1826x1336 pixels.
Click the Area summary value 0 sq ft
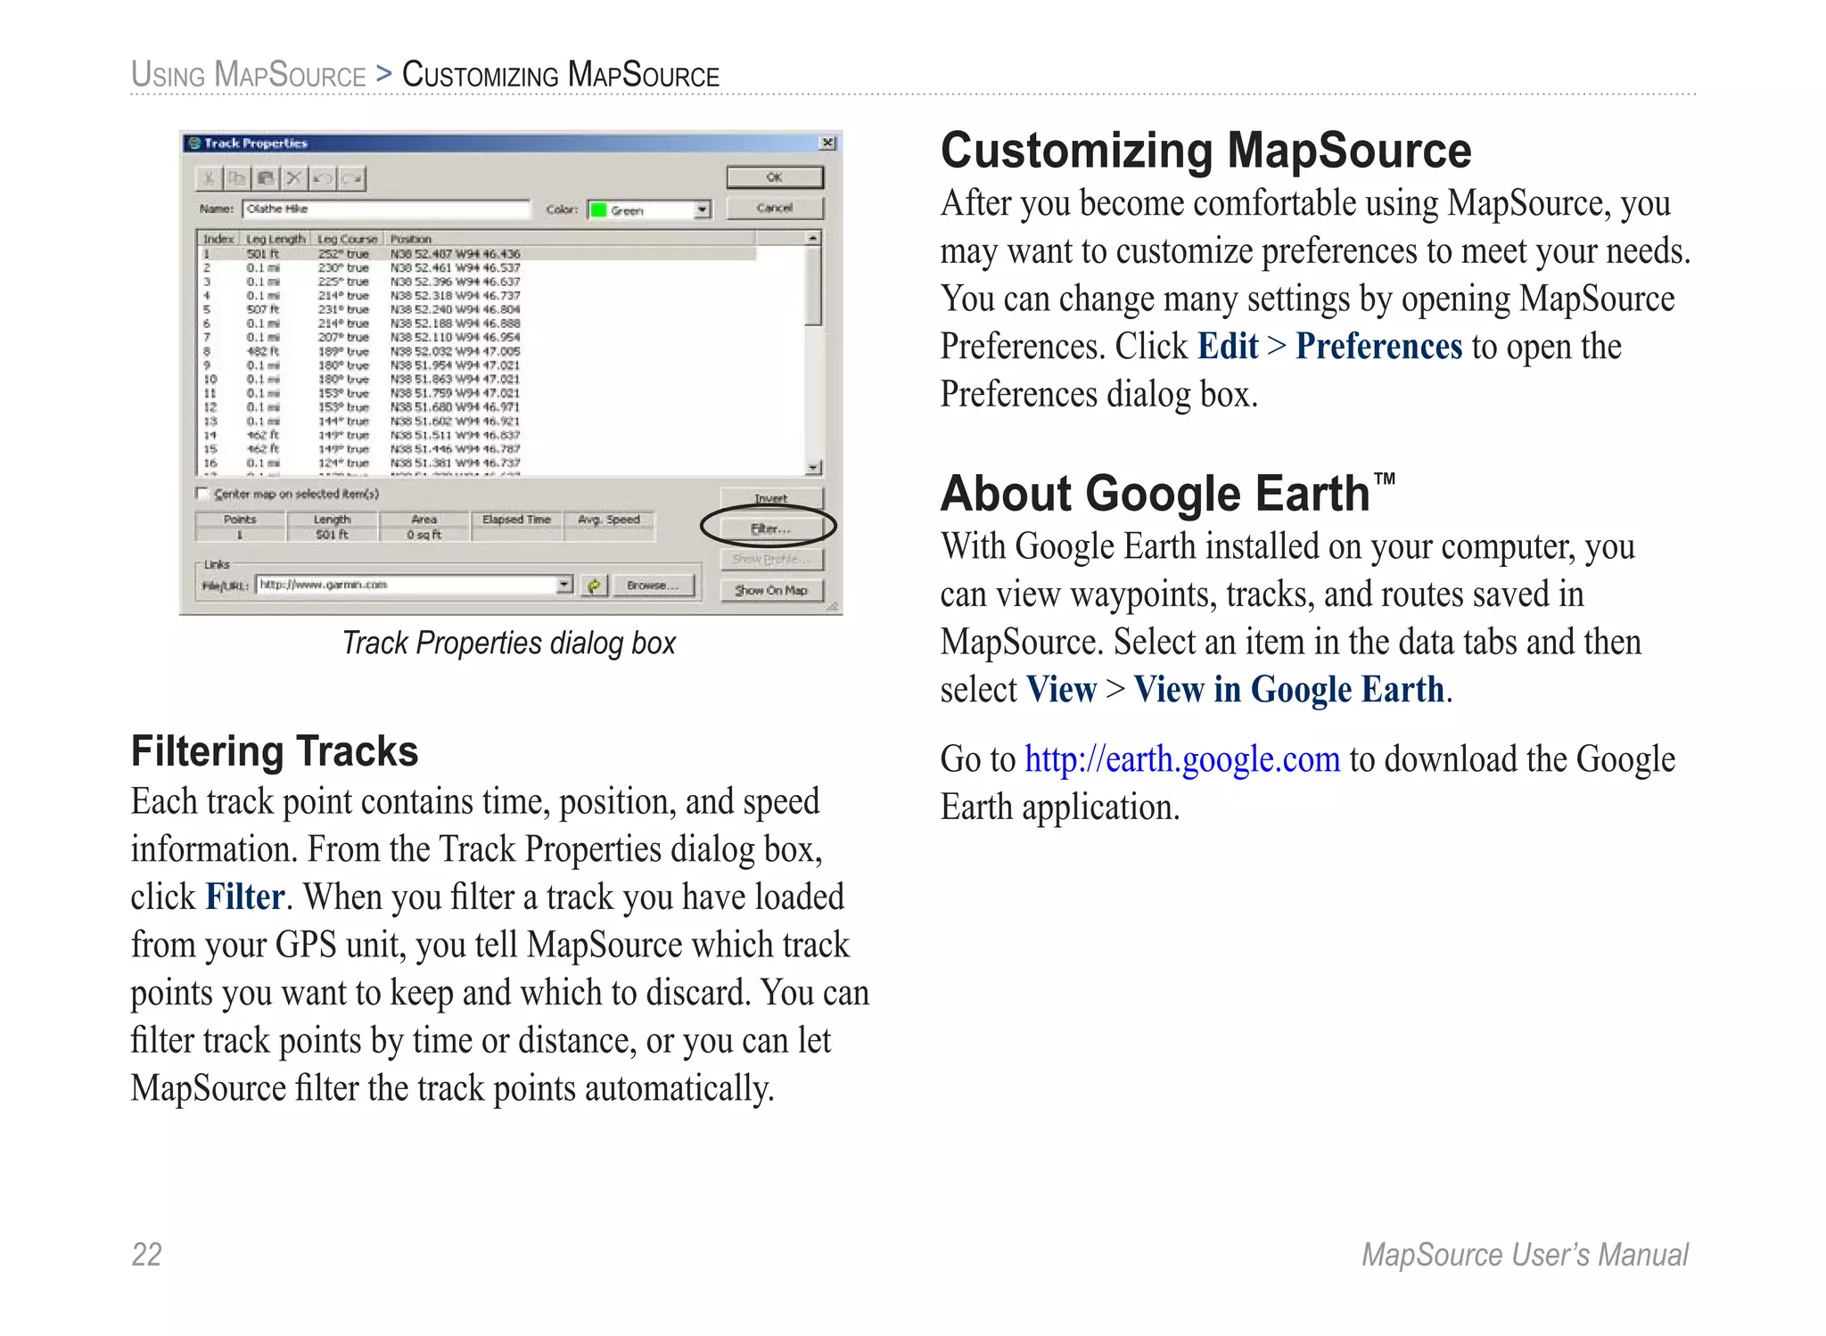click(424, 535)
